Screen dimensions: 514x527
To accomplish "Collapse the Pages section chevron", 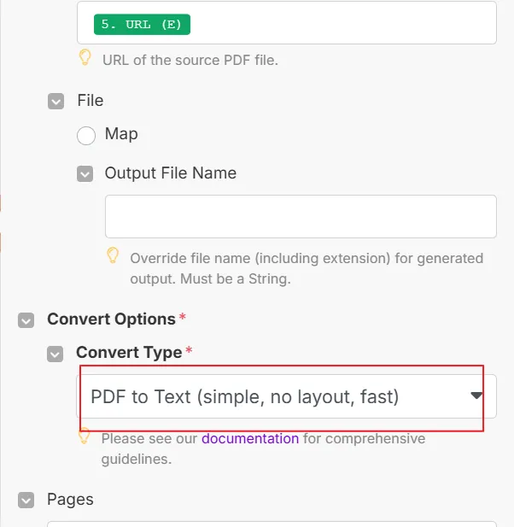I will click(x=26, y=501).
